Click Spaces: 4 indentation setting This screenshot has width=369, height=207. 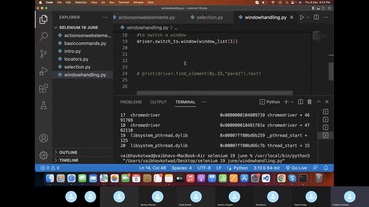pos(182,168)
